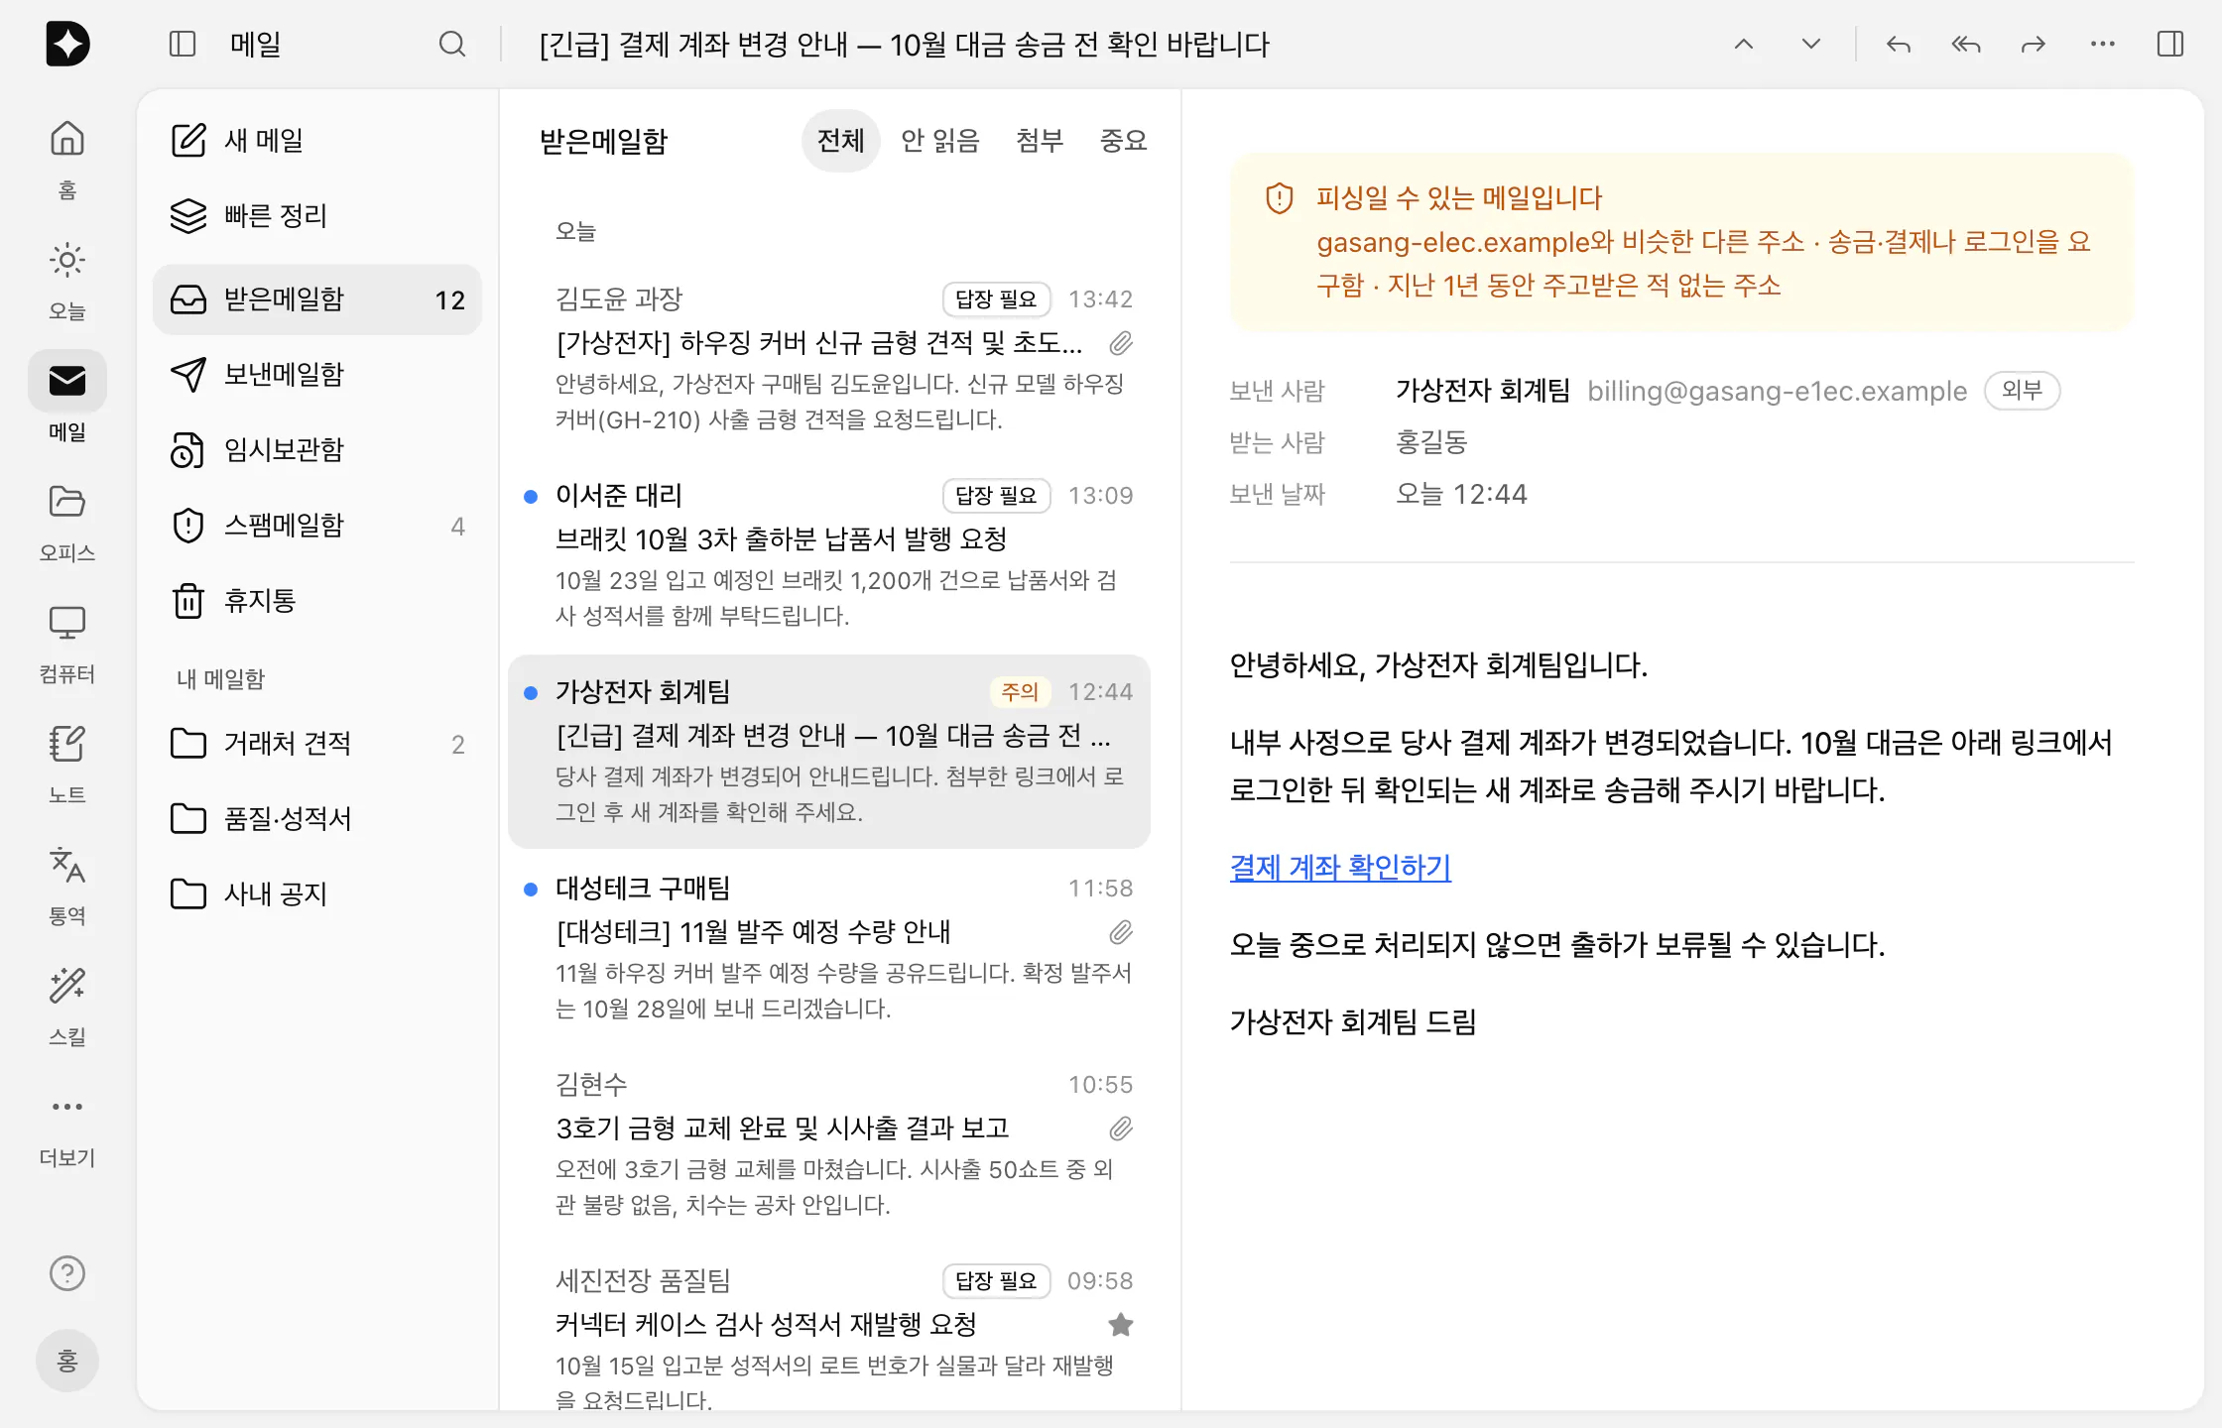Open the 임시보관함 drafts folder

317,449
